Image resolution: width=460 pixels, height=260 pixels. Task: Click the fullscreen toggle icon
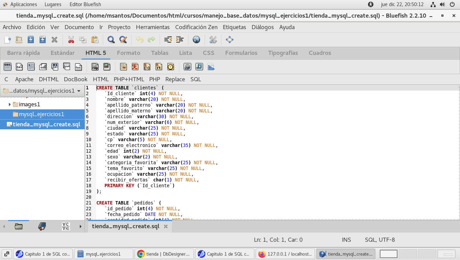tap(229, 40)
